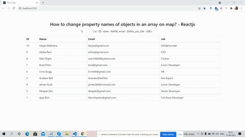
Task: Open the Chrome three-dot menu
Action: 242,8
